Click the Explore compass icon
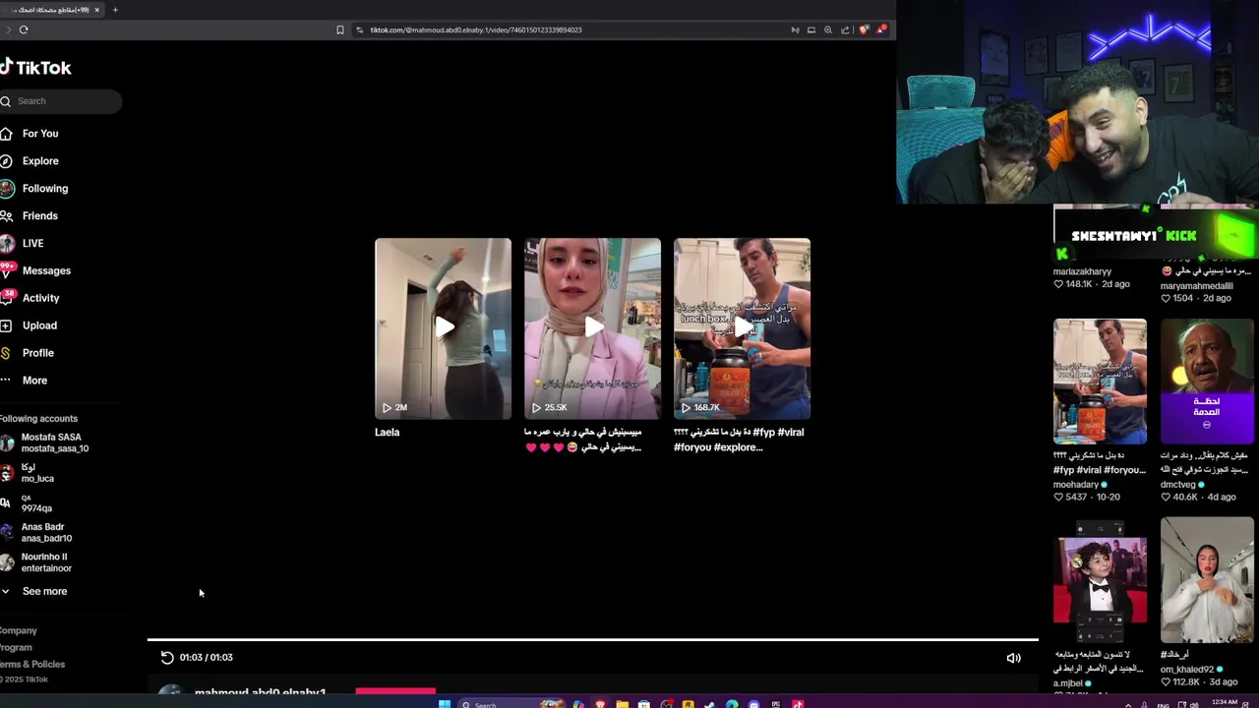This screenshot has width=1259, height=708. (6, 161)
